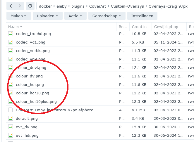
Task: Select file codec_truehd.png
Action: tap(33, 34)
